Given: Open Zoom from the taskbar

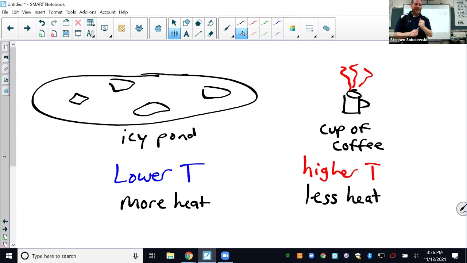Looking at the screenshot, I should click(x=225, y=256).
